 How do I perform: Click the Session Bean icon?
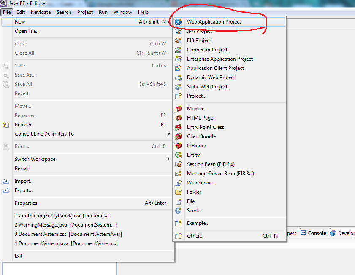pyautogui.click(x=178, y=164)
